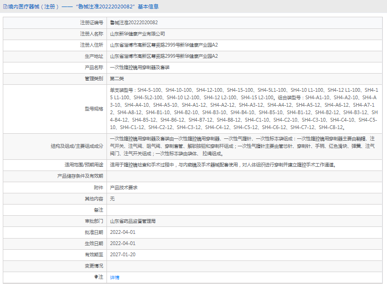The width and height of the screenshot is (387, 287).
Task: Click the 注册人住所 label cell
Action: (x=55, y=45)
